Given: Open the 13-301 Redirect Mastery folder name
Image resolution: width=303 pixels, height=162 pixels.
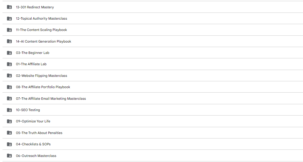Looking at the screenshot, I should coord(35,7).
